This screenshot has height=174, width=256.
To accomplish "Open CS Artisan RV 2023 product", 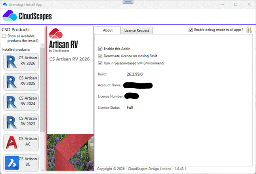I will coord(21,123).
